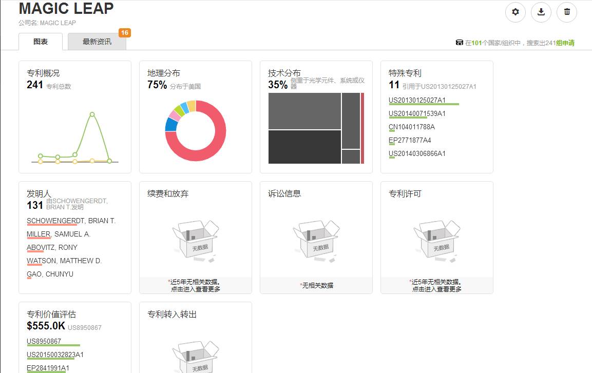Screen dimensions: 592x373
Task: Select inventor GAO, CHUNYU
Action: [x=50, y=274]
